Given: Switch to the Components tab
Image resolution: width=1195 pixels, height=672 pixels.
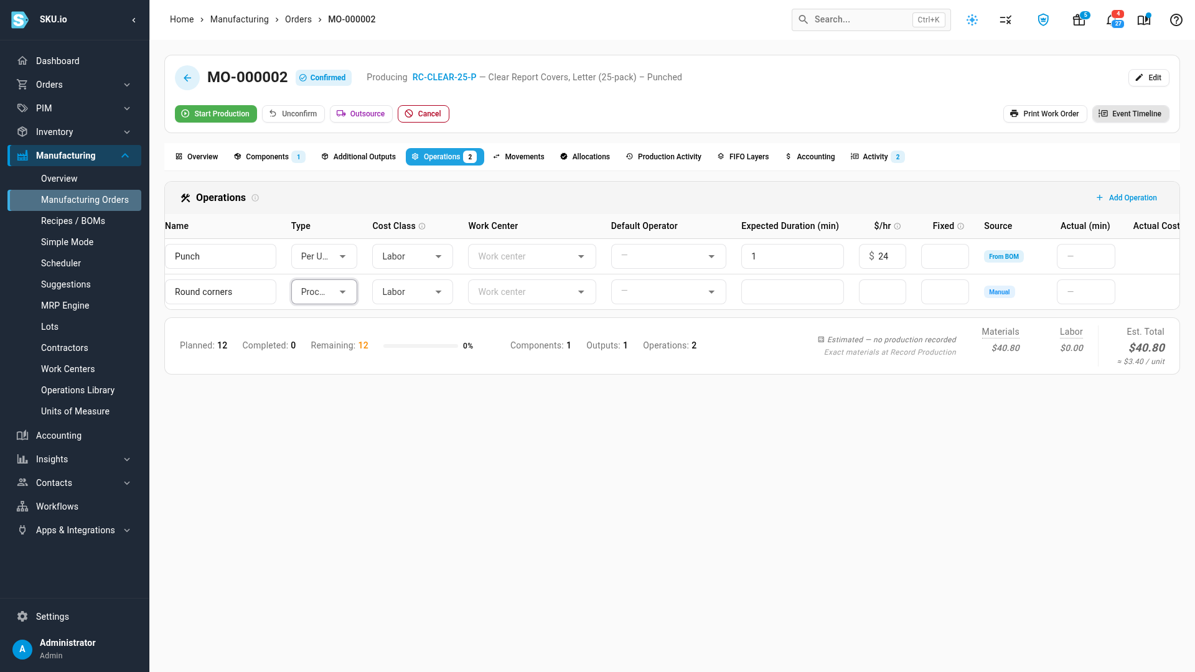Looking at the screenshot, I should point(269,157).
